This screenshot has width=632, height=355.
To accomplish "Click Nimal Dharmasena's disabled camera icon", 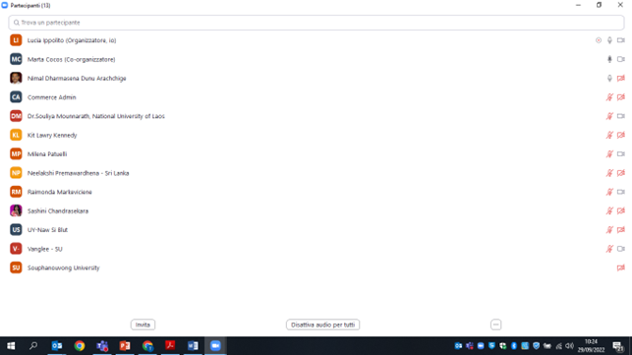I will [621, 79].
